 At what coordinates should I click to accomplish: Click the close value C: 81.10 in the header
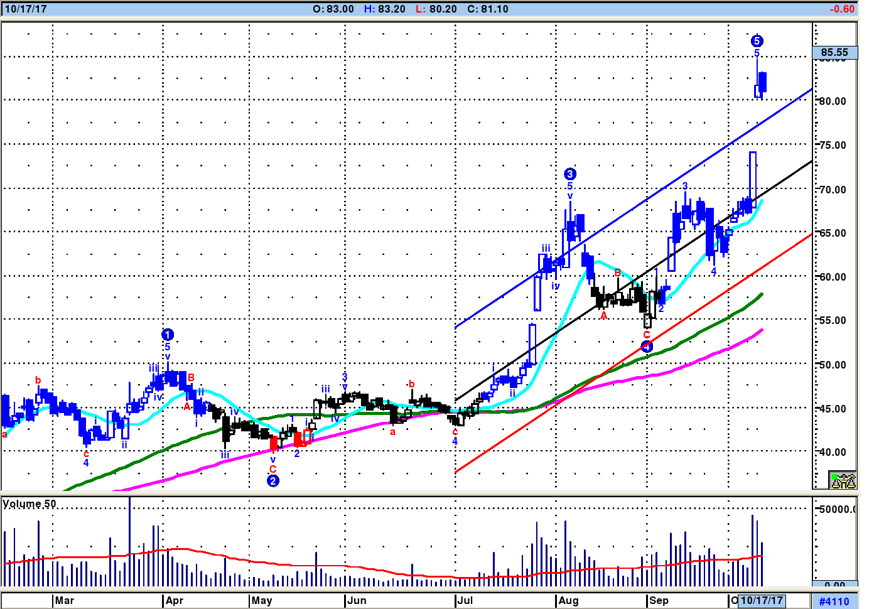click(488, 9)
